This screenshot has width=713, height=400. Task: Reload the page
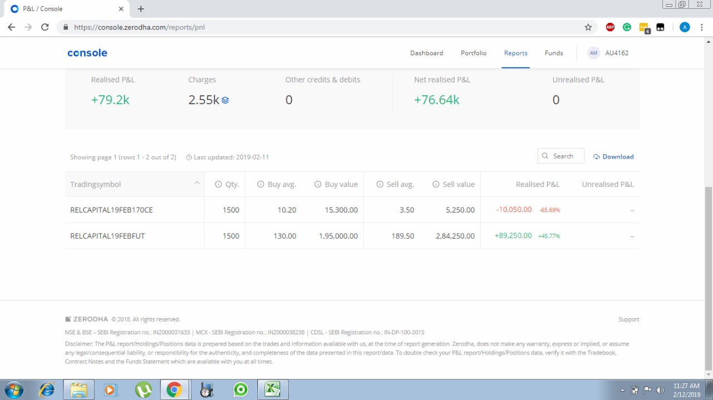pyautogui.click(x=45, y=27)
